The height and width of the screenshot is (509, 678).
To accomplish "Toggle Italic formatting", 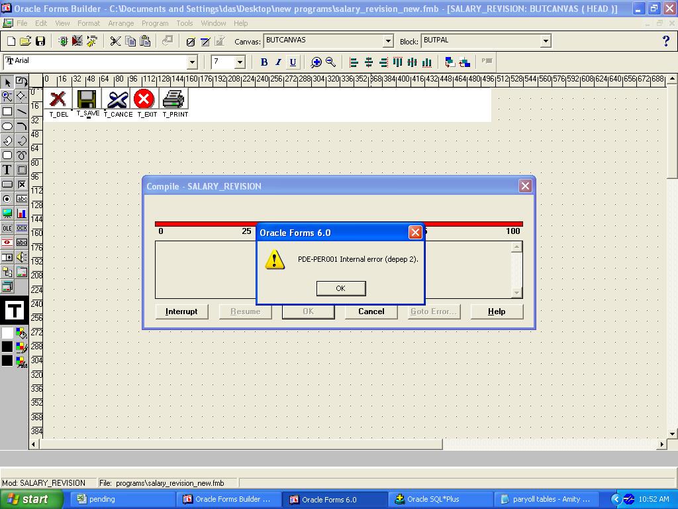I will coord(279,62).
